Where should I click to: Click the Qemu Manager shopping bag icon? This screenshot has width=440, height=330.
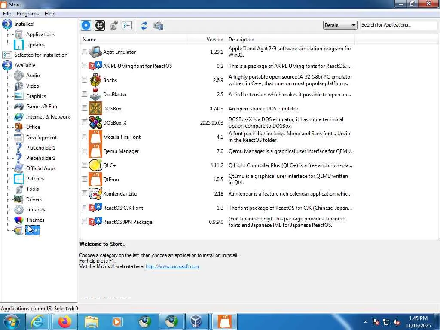point(95,151)
